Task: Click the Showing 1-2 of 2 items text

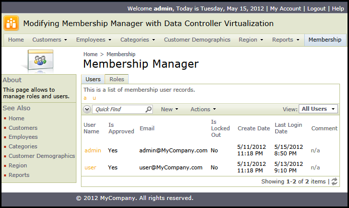Action: (x=293, y=181)
